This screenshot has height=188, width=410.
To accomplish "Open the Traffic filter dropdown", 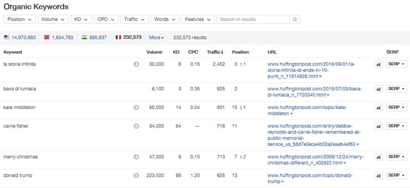I will click(134, 19).
